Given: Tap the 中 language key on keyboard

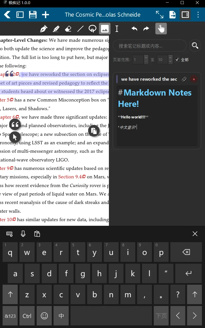Looking at the screenshot, I should pyautogui.click(x=61, y=316).
